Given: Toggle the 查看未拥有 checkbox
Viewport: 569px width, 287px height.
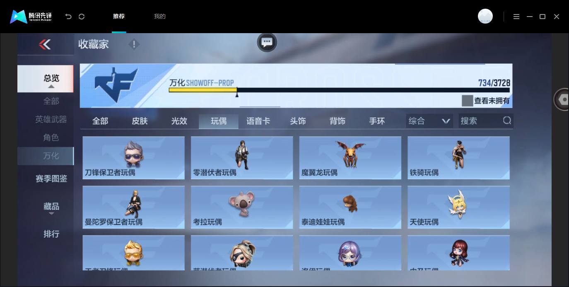Looking at the screenshot, I should coord(467,101).
